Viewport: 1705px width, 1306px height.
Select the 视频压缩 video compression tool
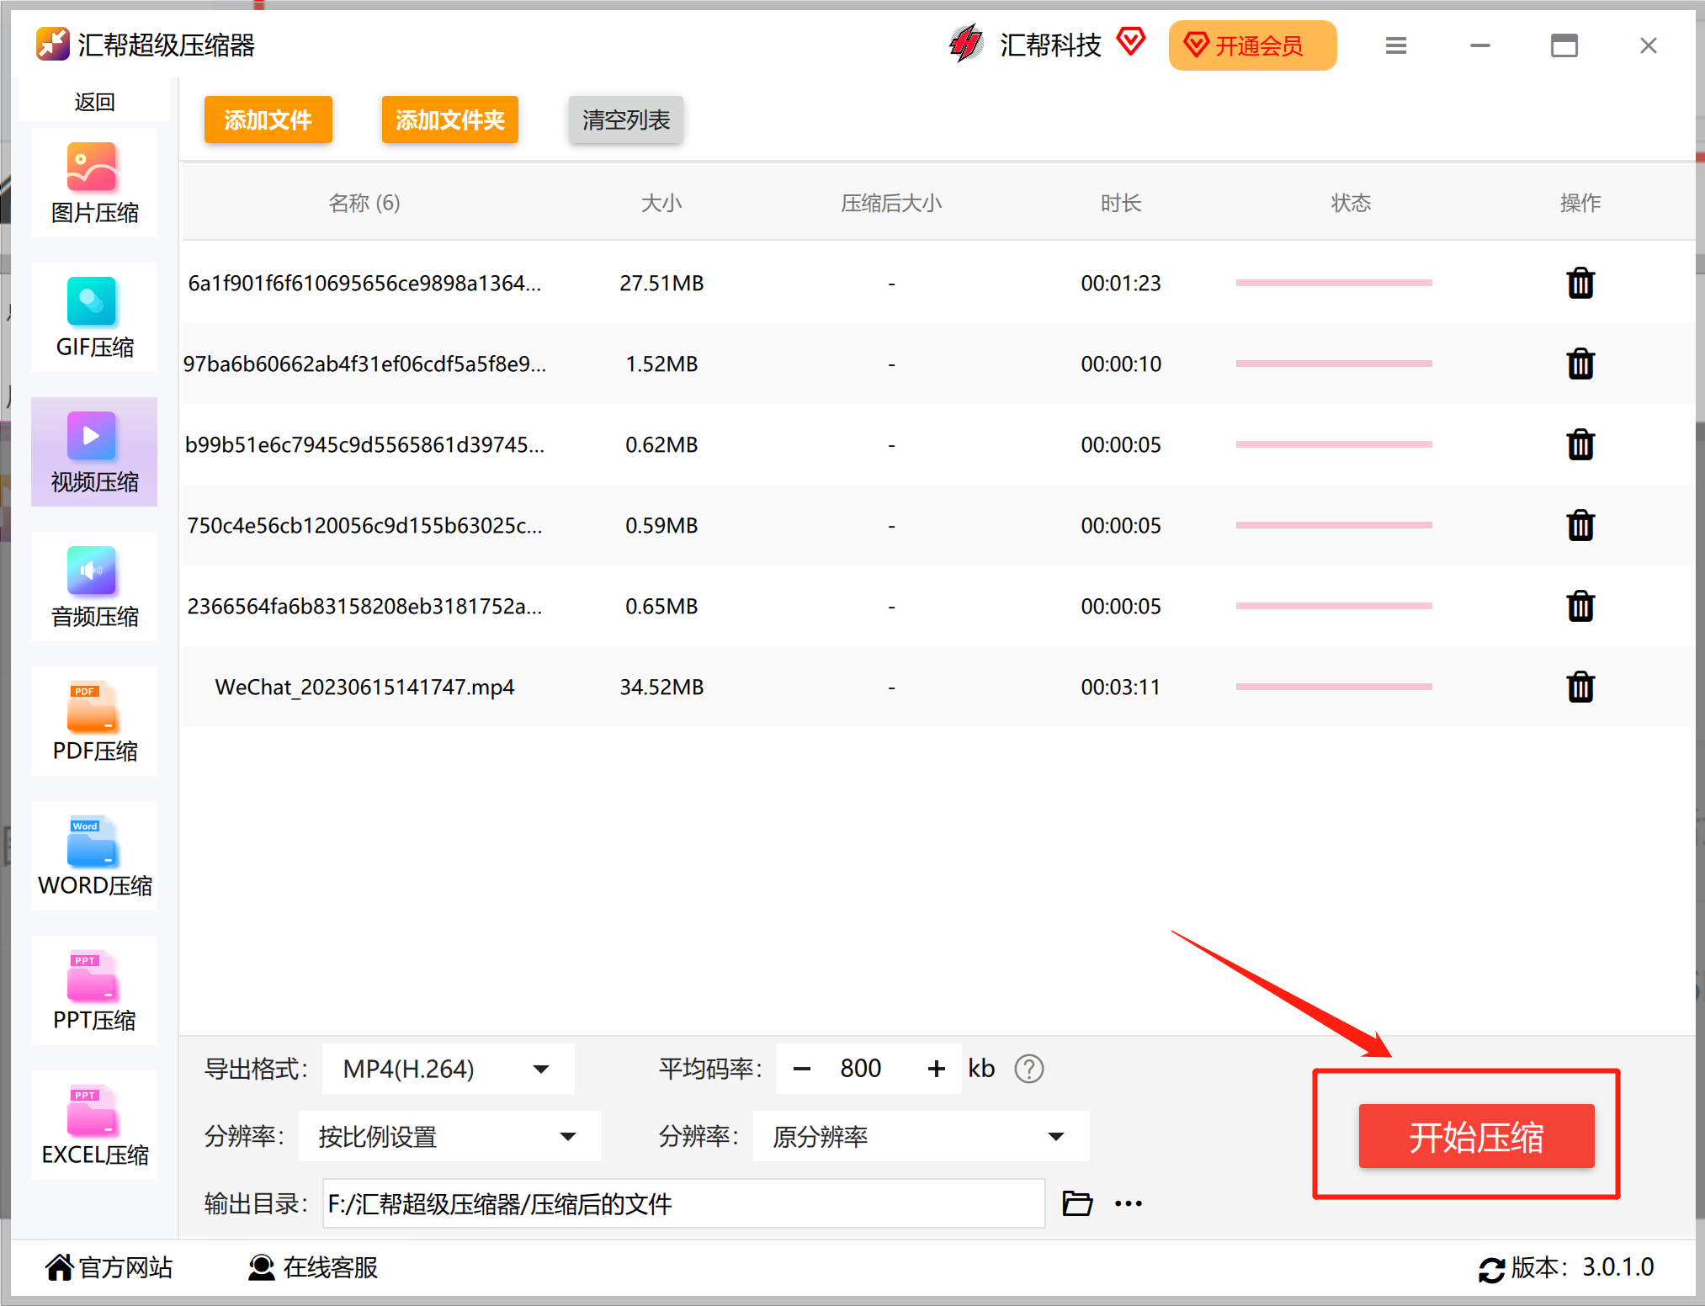pyautogui.click(x=94, y=452)
